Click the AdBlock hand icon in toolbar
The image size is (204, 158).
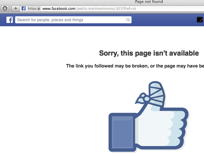click(5, 8)
